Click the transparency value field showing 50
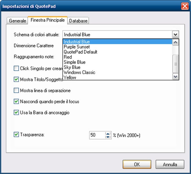Image resolution: width=191 pixels, height=174 pixels. coord(97,135)
